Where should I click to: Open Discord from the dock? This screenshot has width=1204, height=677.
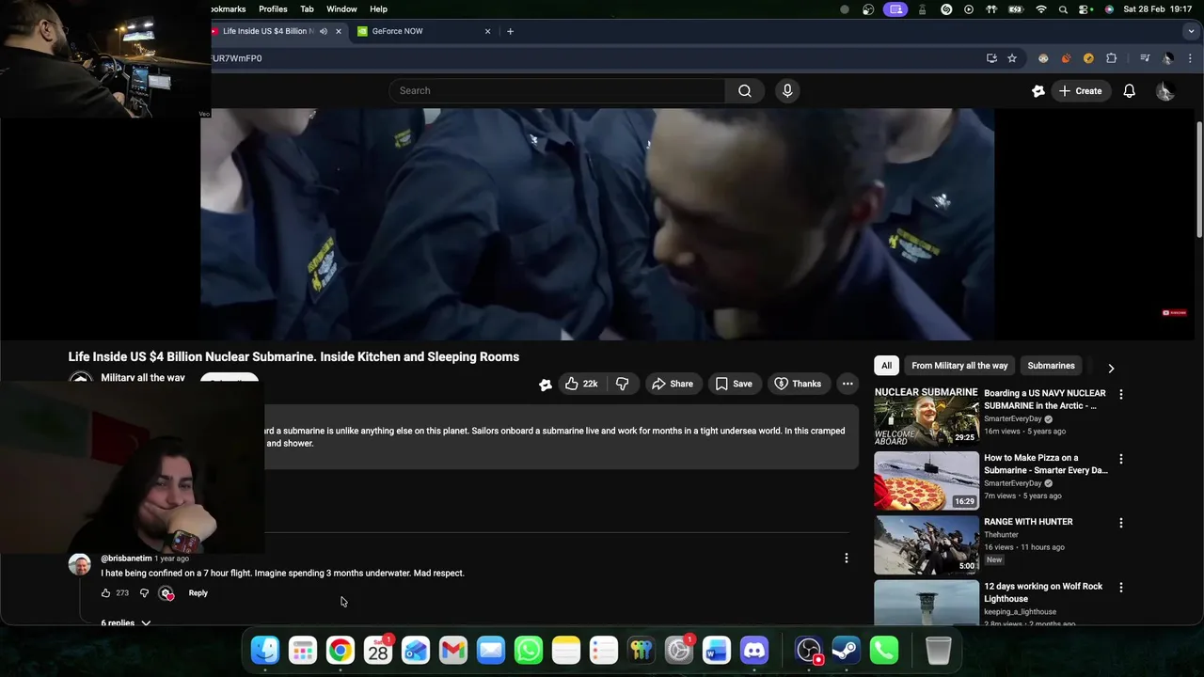(753, 650)
